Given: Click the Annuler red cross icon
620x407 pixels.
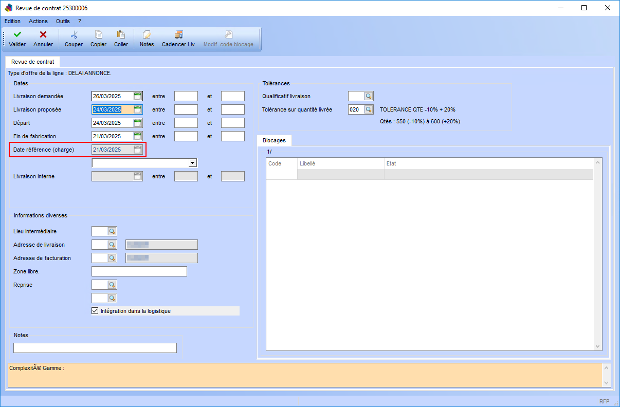Looking at the screenshot, I should 43,35.
